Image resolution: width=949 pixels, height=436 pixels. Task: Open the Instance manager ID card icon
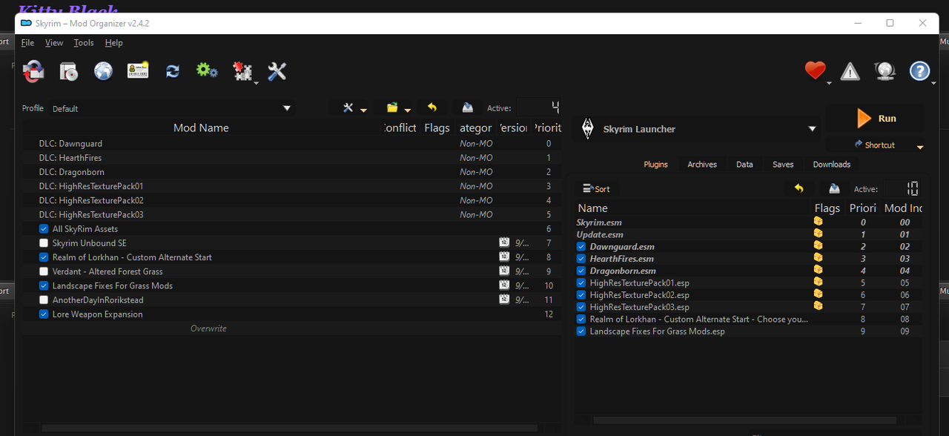(138, 71)
